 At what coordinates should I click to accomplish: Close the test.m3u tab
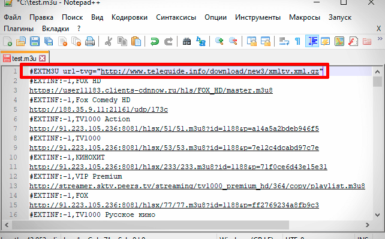(42, 58)
